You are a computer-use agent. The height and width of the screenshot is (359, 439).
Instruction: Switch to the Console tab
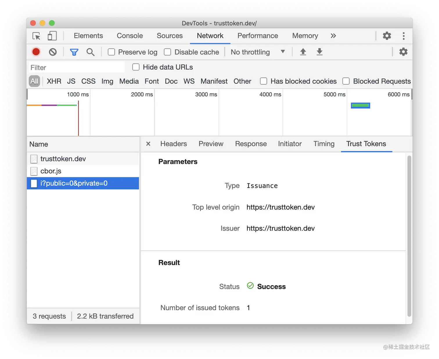[x=130, y=36]
